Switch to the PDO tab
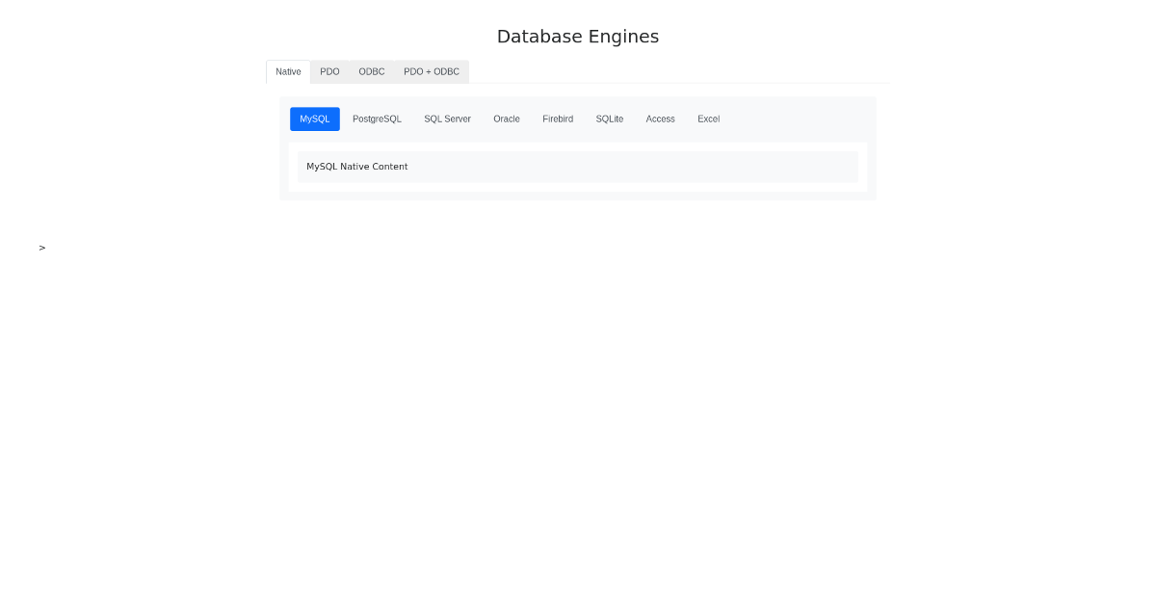This screenshot has height=607, width=1156. pos(329,71)
